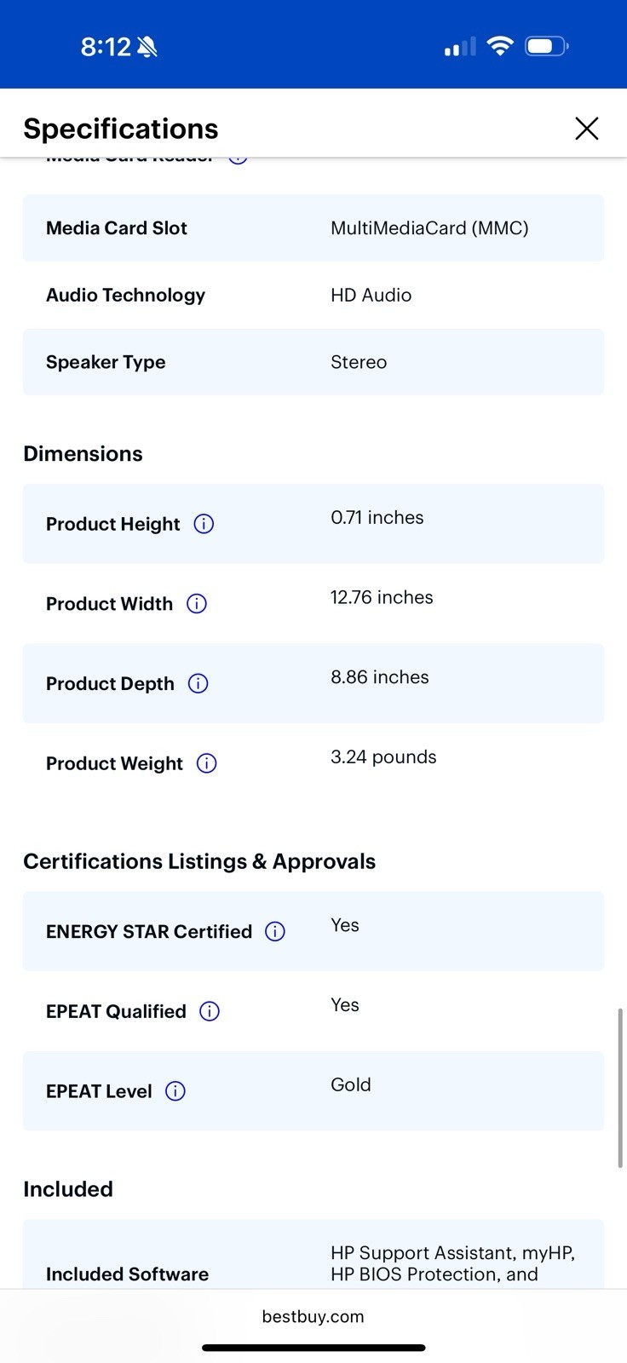The width and height of the screenshot is (627, 1363).
Task: Tap partially hidden Media Card Reader info icon
Action: point(239,159)
